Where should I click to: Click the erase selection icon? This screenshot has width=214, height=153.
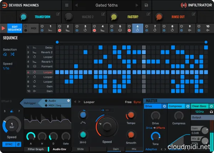coord(5,55)
